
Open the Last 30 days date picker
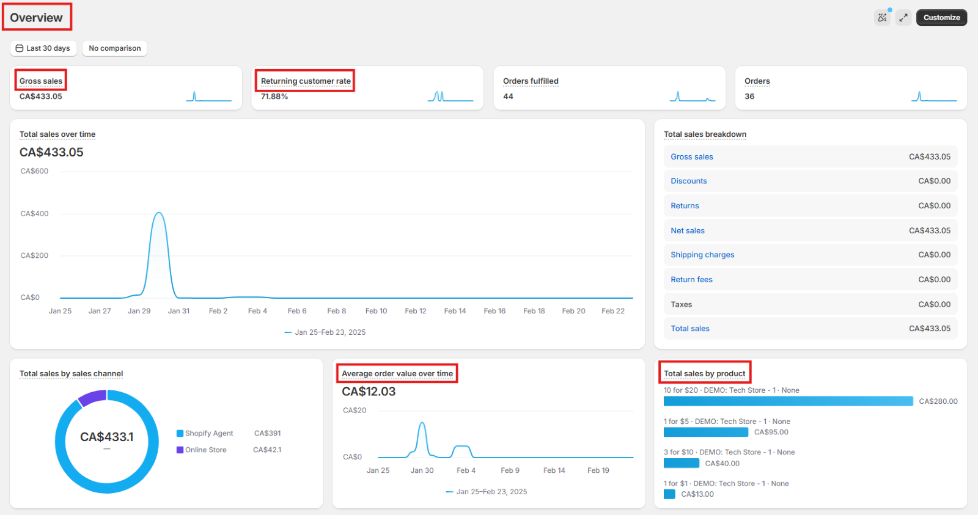[x=43, y=48]
